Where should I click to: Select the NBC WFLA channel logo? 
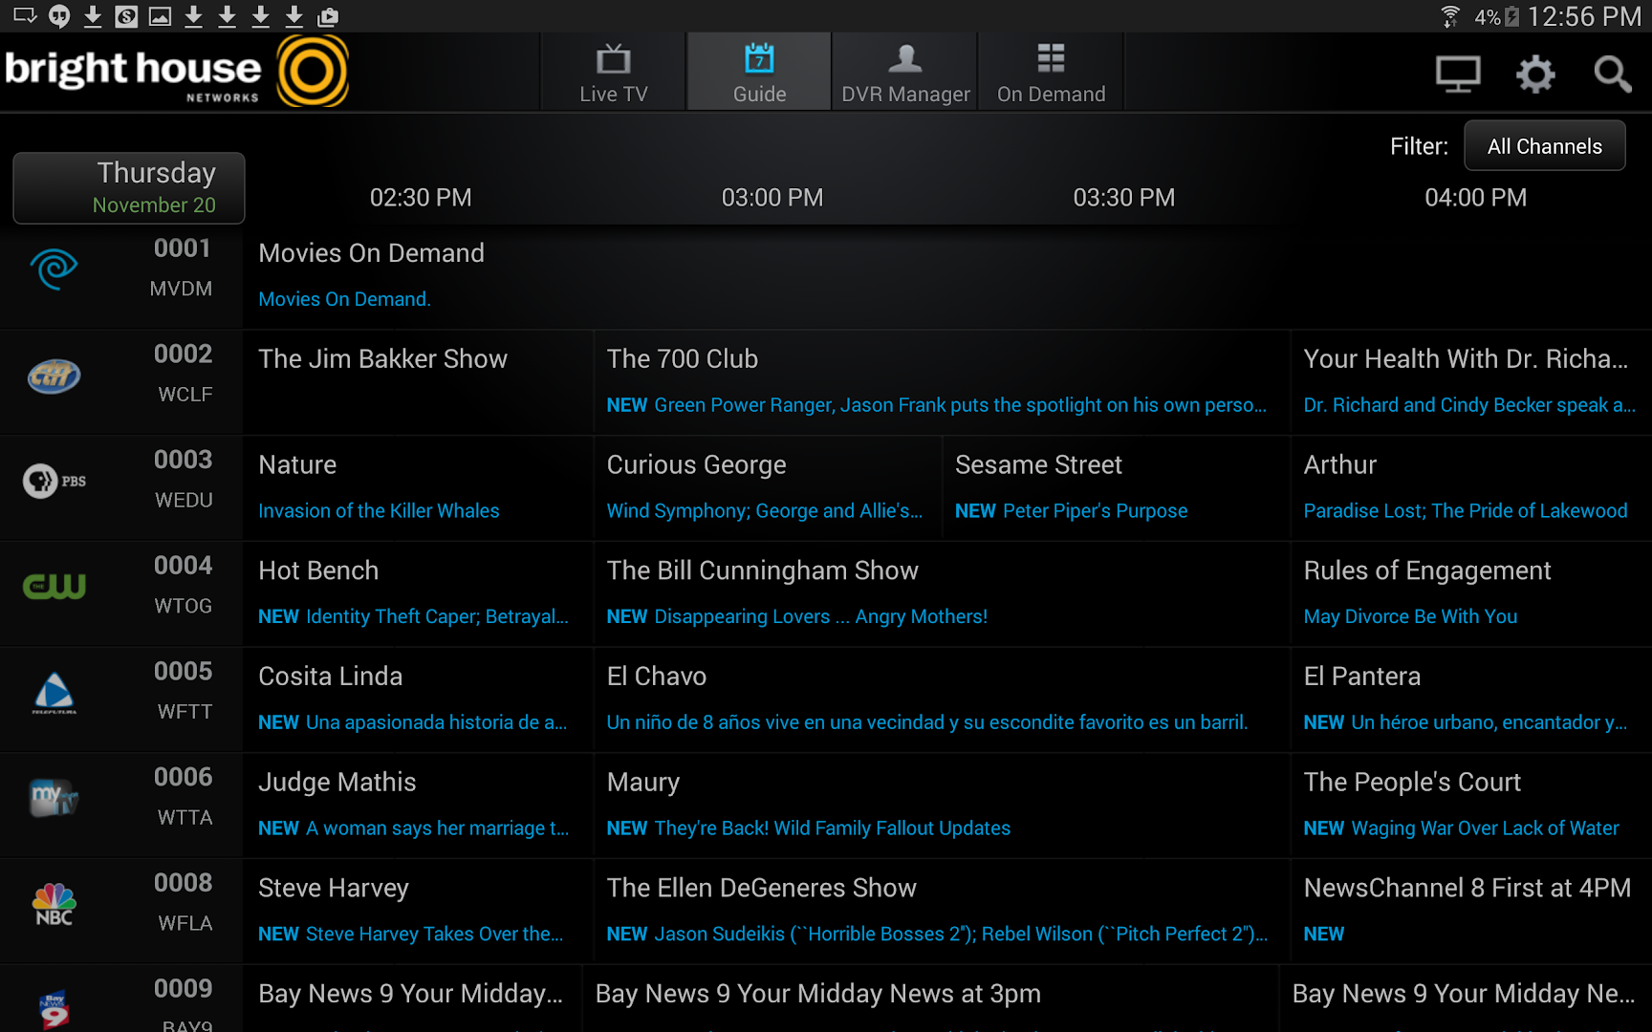click(54, 904)
